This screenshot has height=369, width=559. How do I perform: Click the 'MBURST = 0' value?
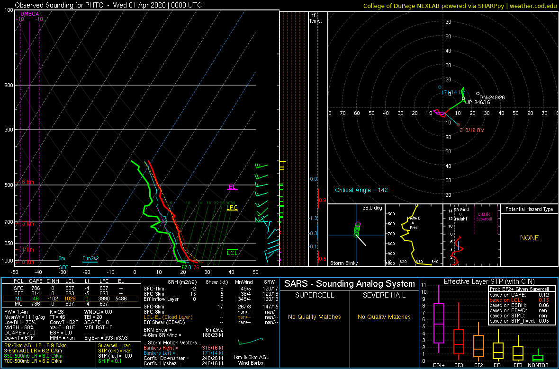click(99, 327)
